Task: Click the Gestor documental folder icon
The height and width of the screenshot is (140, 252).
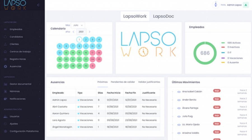Action: [5, 84]
